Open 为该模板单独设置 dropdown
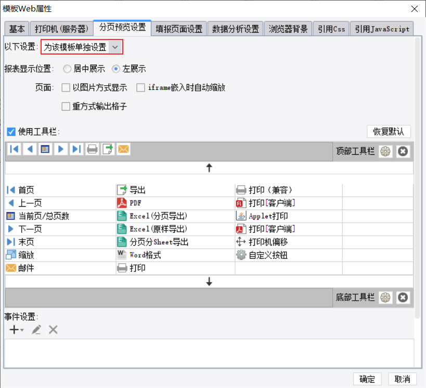Image resolution: width=426 pixels, height=388 pixels. [82, 47]
